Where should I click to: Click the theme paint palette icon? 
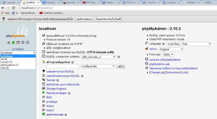[147, 49]
